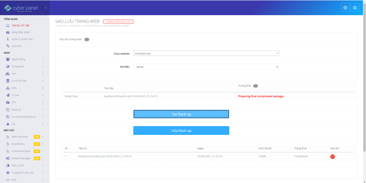Click the Completed status cell
Image resolution: width=366 pixels, height=183 pixels.
(x=301, y=156)
